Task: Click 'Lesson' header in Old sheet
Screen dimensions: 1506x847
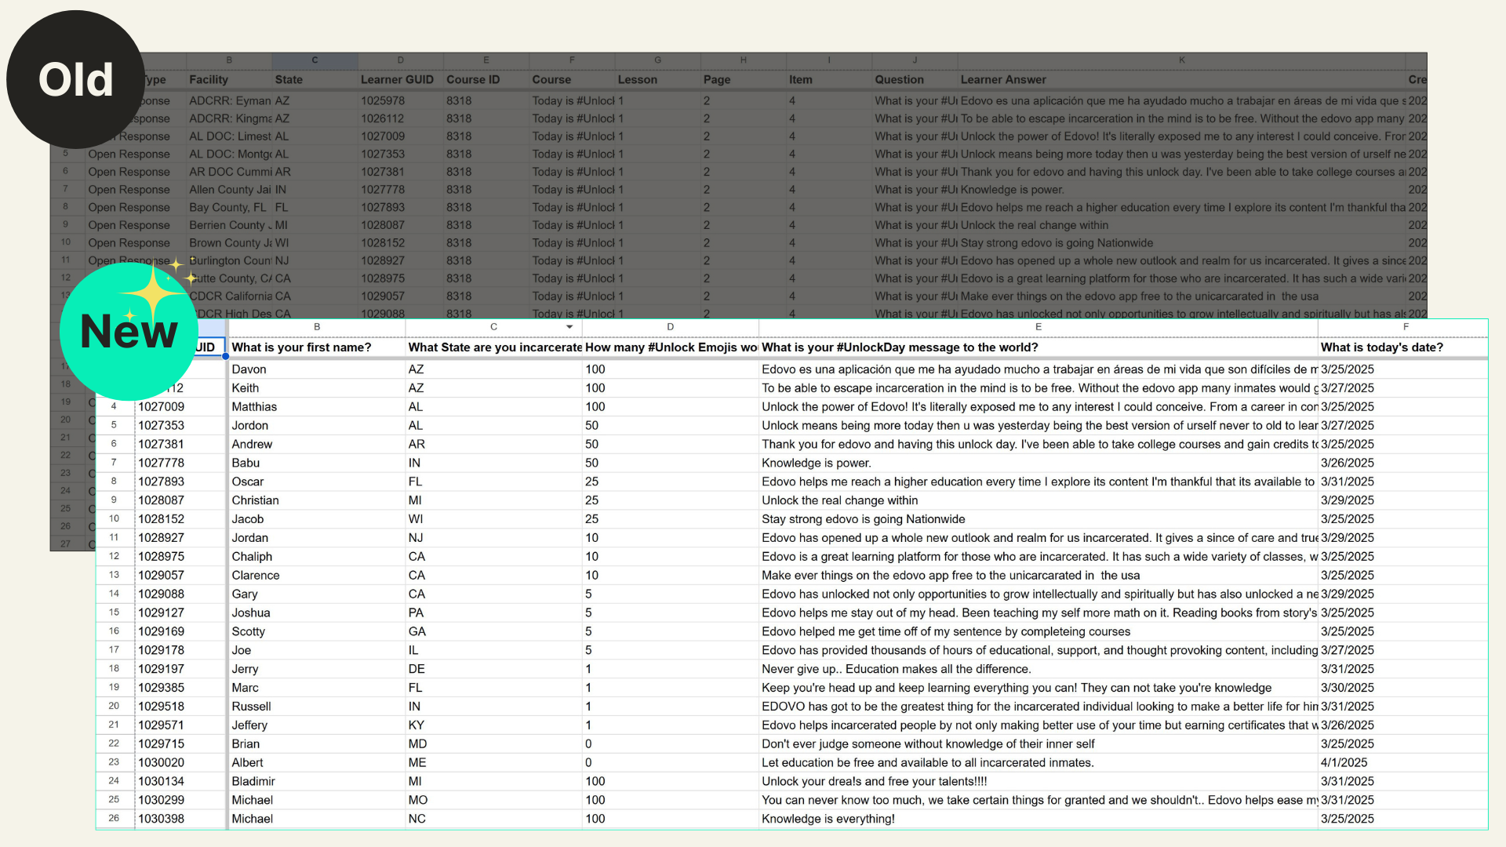Action: [657, 80]
